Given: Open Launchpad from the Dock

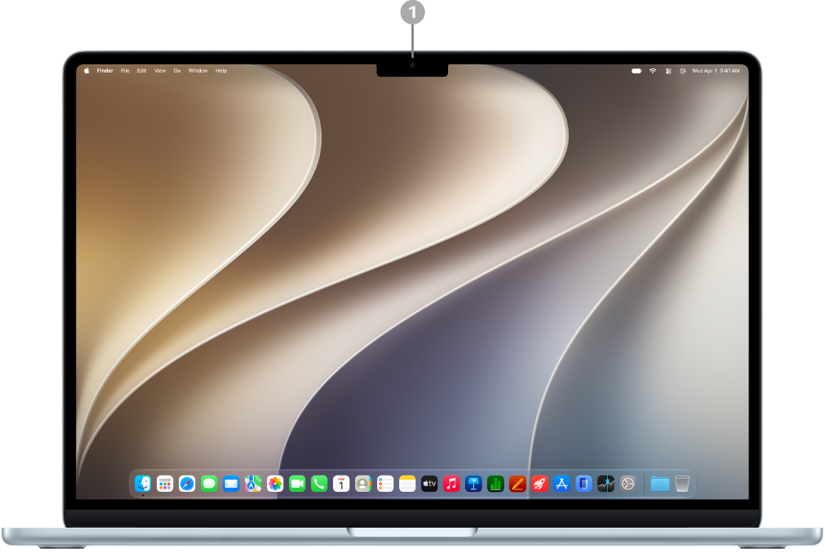Looking at the screenshot, I should click(x=165, y=483).
